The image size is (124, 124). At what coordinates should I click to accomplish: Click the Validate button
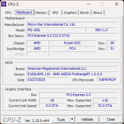tap(87, 119)
